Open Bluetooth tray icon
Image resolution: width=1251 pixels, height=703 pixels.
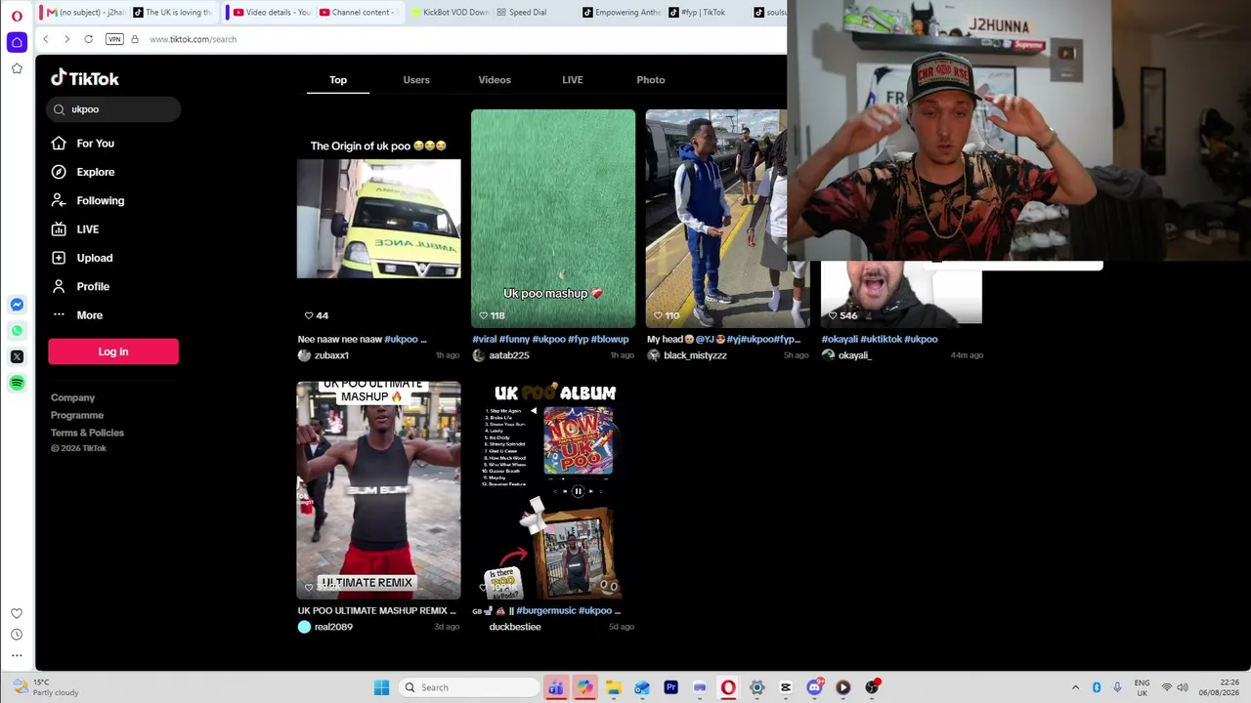[x=1097, y=687]
